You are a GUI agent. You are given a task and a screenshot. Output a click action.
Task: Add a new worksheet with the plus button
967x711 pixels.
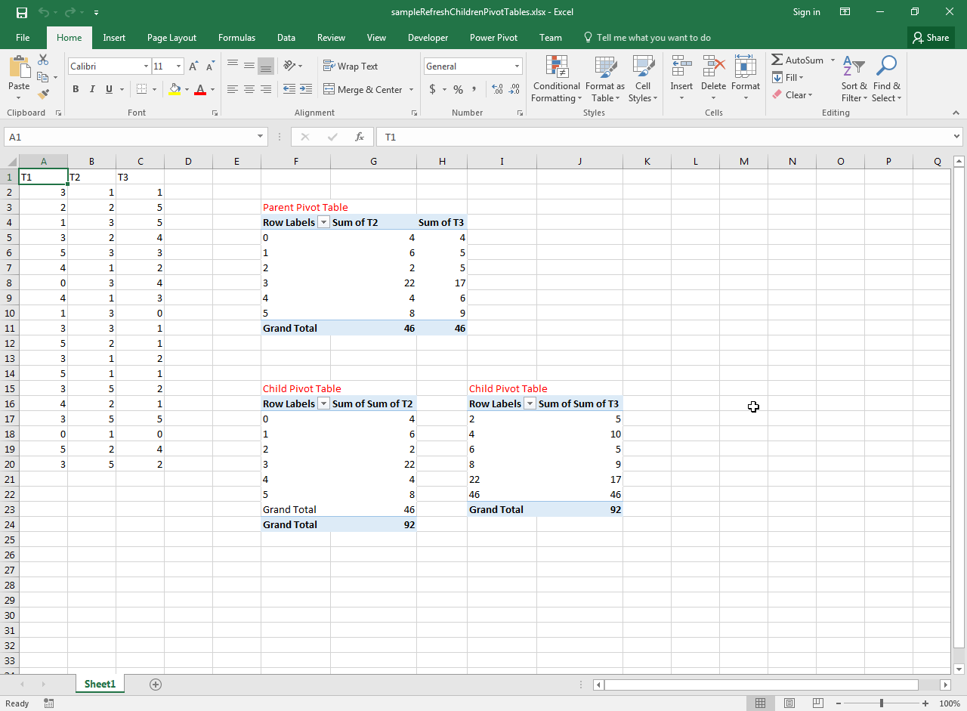(155, 684)
